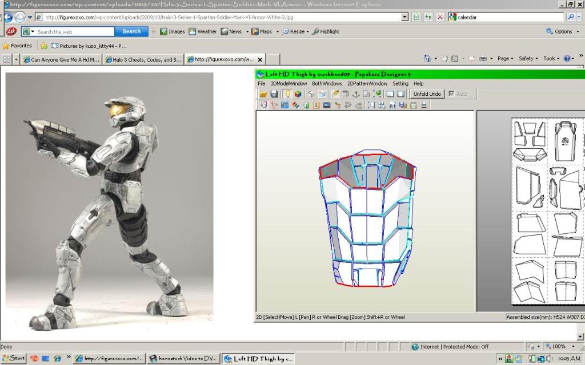The height and width of the screenshot is (365, 585).
Task: Click the P.1 page settings icon
Action: coord(392,105)
